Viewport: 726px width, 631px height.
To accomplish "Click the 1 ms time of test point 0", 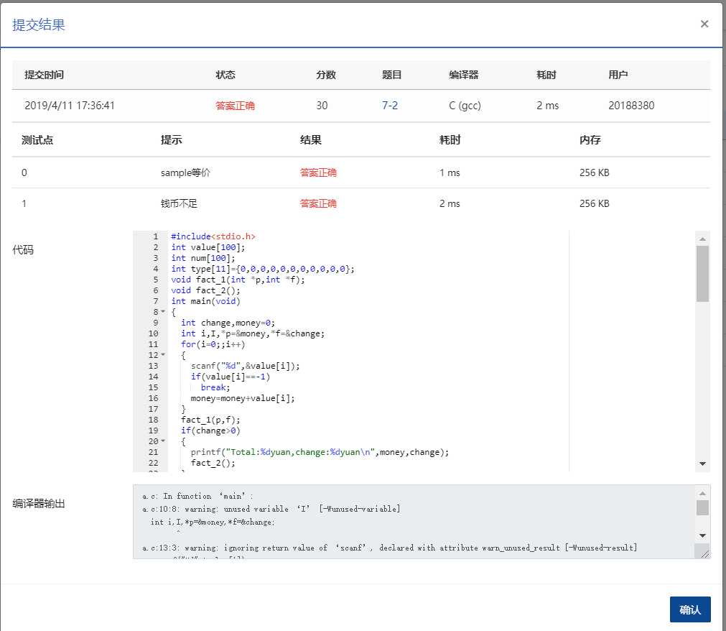I will (450, 172).
